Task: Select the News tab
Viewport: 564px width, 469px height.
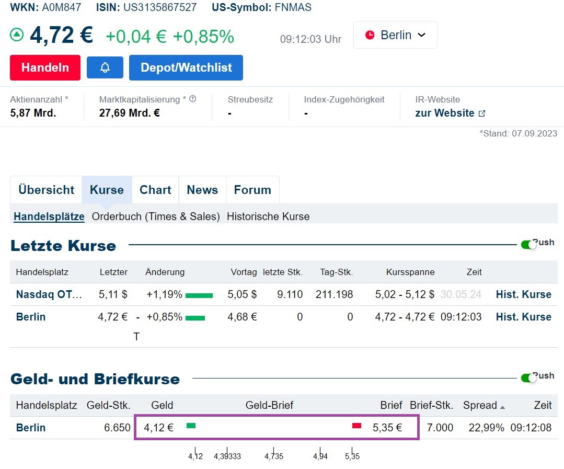Action: coord(202,190)
